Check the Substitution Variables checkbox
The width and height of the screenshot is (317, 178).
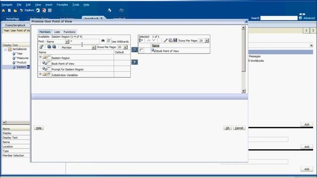pos(49,75)
